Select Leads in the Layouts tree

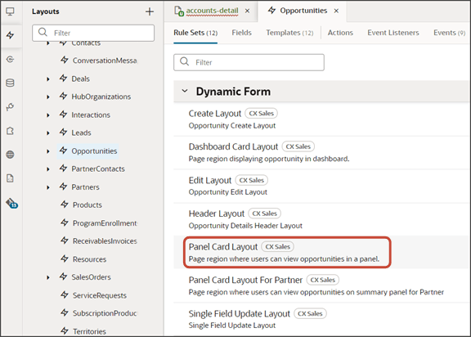[x=81, y=133]
